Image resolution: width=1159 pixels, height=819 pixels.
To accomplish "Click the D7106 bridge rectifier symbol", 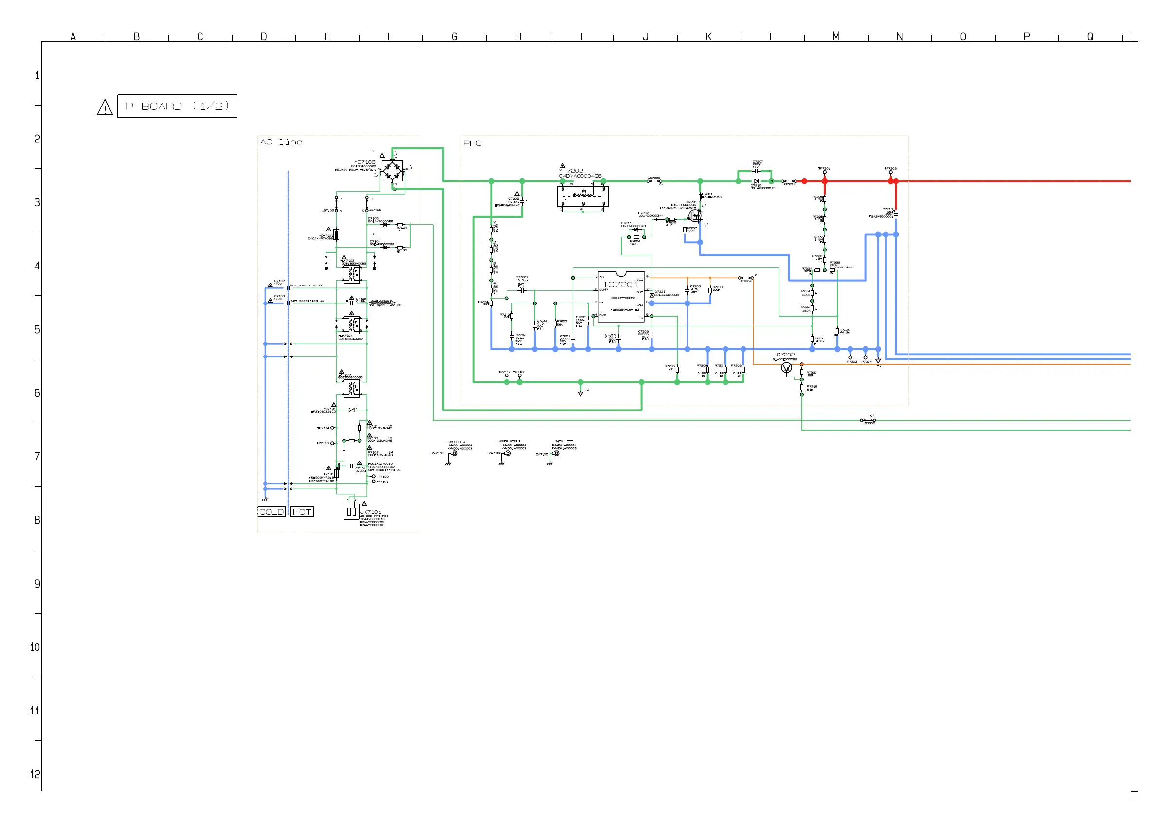I will click(x=392, y=172).
